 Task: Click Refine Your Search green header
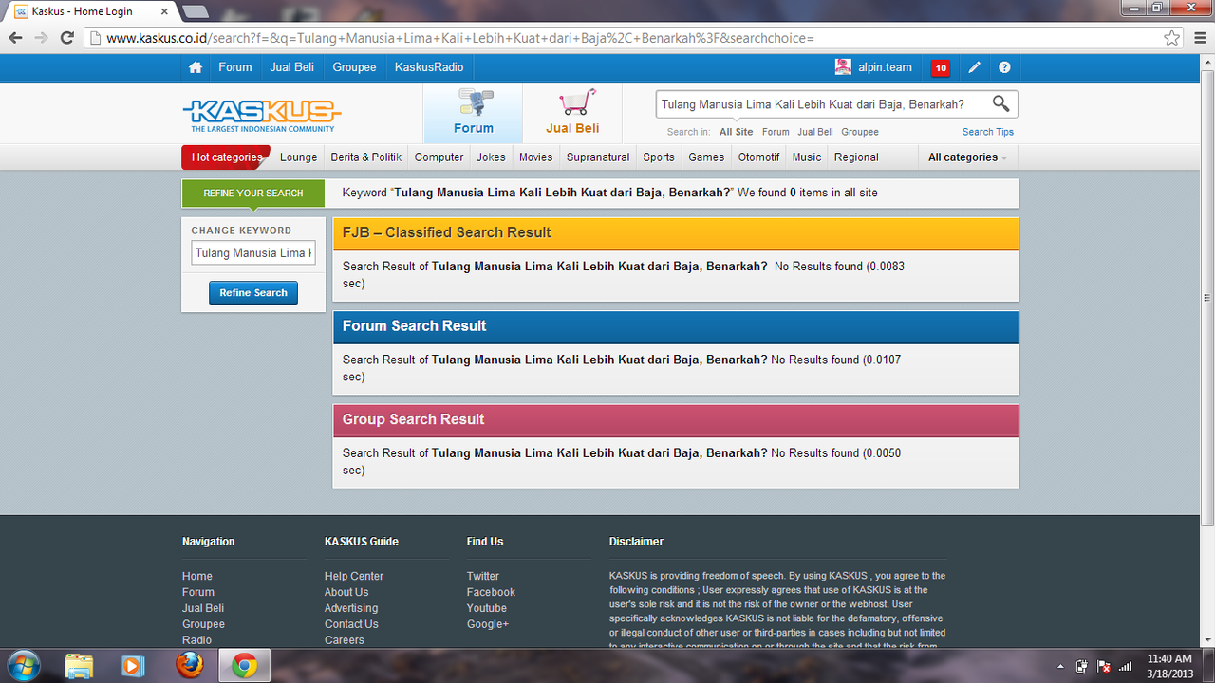coord(253,194)
